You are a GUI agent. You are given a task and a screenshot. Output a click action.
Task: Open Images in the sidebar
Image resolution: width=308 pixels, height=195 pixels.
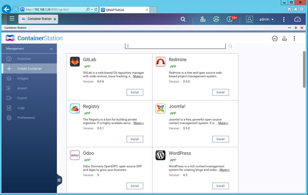tap(29, 78)
